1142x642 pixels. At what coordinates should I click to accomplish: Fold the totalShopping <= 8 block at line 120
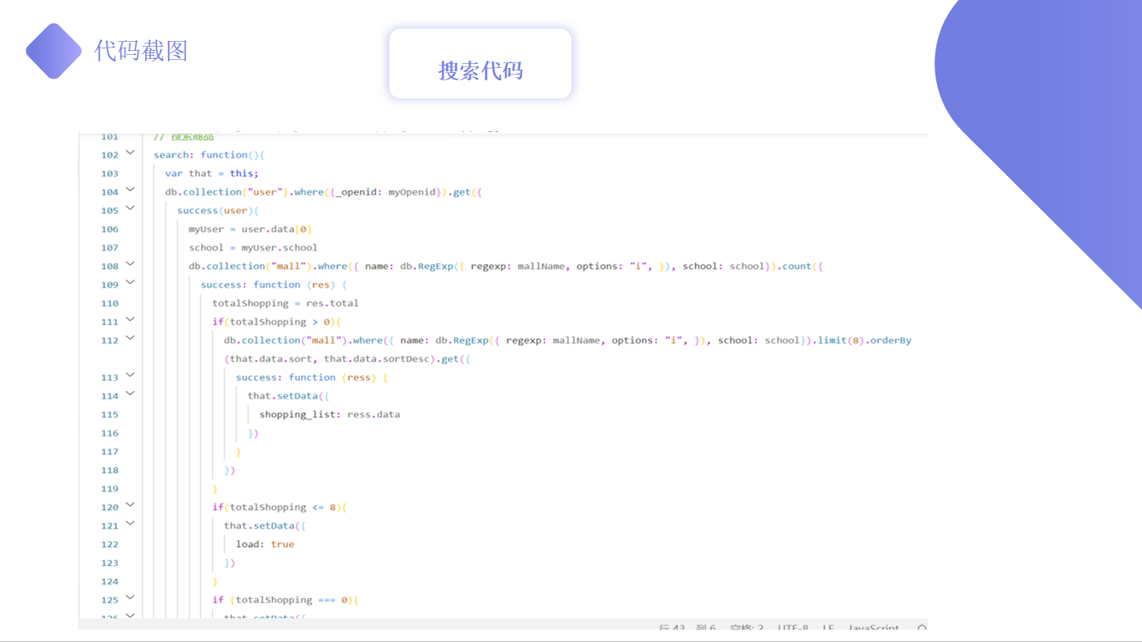(130, 505)
